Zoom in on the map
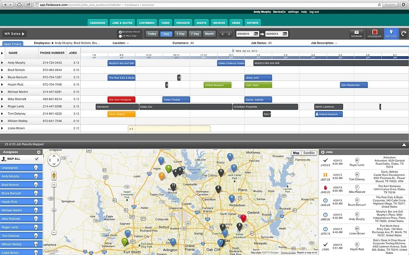 [54, 185]
